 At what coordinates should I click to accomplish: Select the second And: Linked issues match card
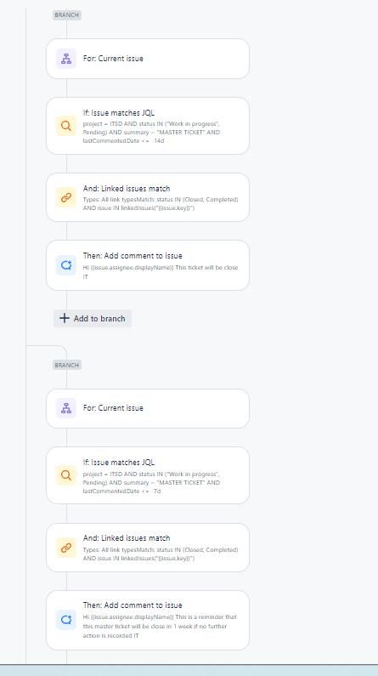tap(148, 548)
